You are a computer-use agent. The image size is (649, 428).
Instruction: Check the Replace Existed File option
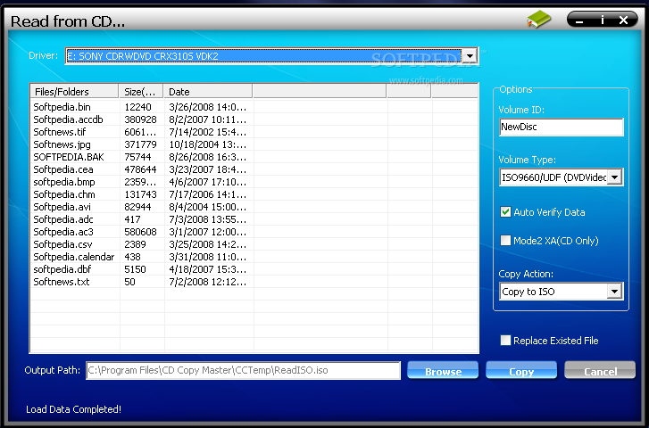(505, 341)
